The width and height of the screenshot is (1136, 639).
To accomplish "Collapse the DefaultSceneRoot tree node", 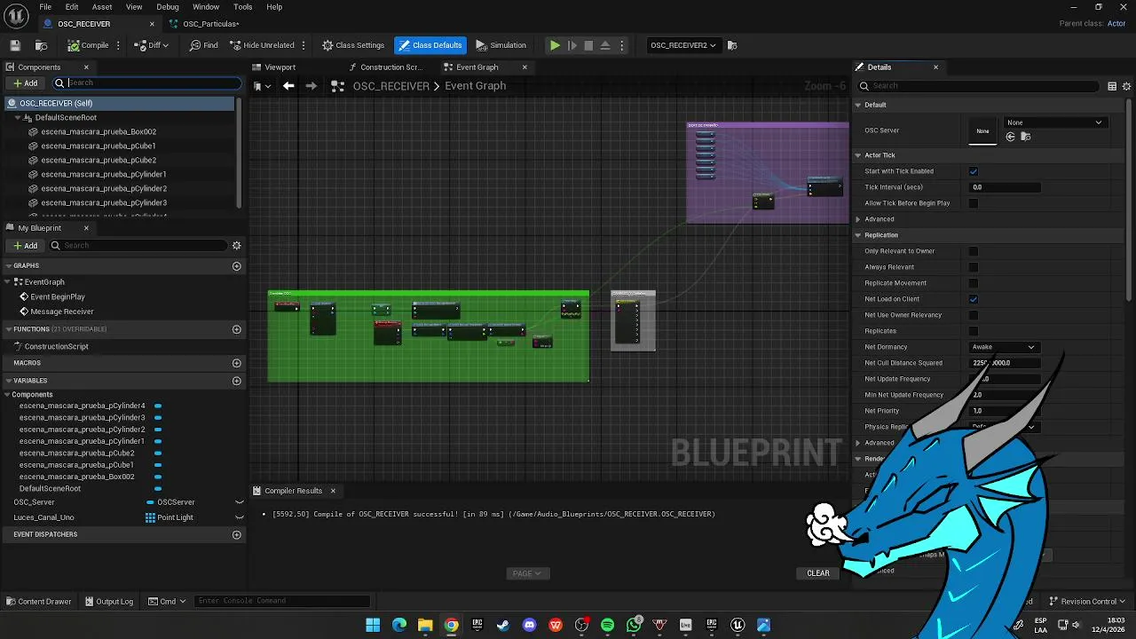I will pyautogui.click(x=18, y=117).
